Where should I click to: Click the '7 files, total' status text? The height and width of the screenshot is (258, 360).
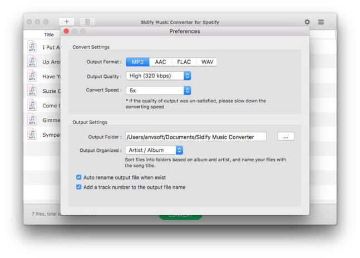click(x=46, y=214)
